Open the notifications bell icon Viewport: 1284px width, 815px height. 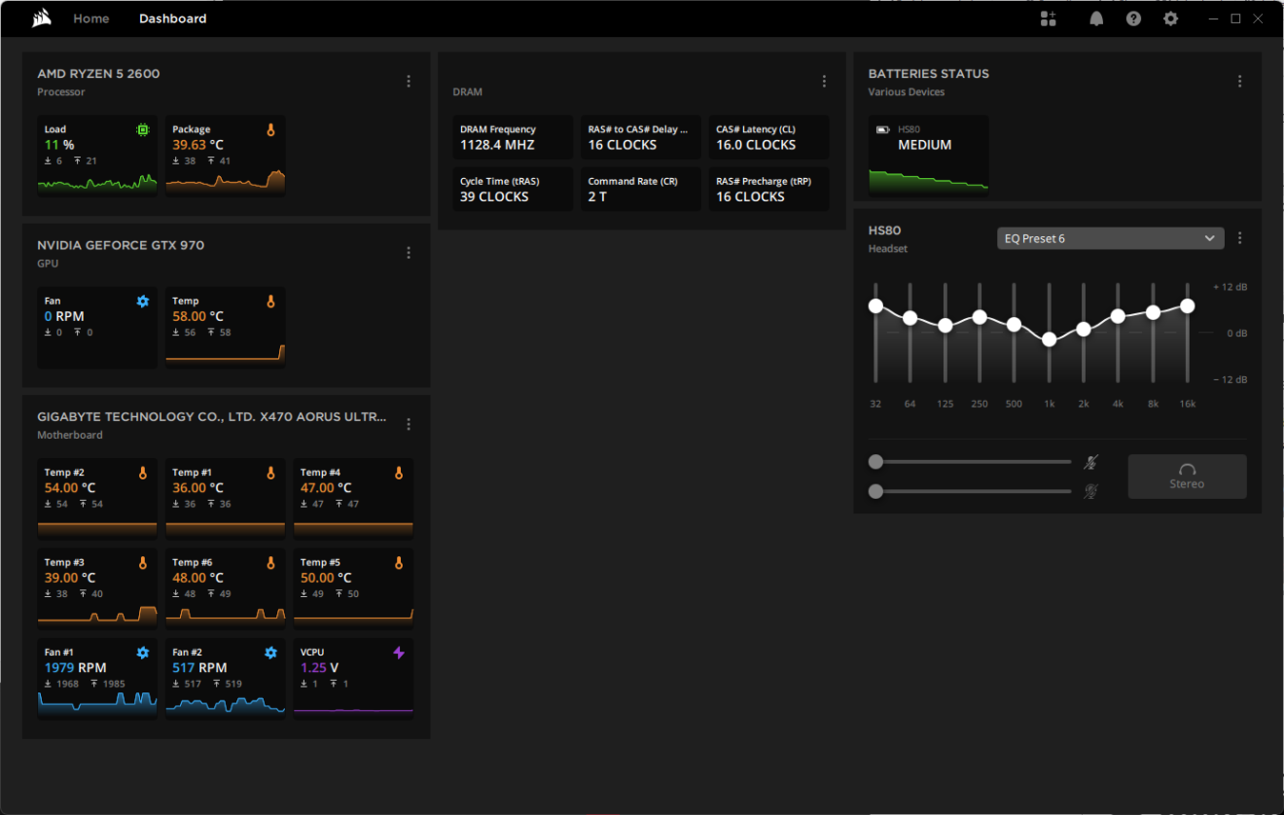(x=1096, y=18)
